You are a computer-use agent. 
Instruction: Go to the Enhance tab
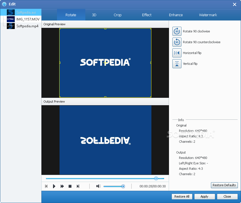[176, 15]
